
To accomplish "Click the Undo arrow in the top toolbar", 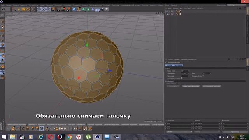I will (x=4, y=9).
